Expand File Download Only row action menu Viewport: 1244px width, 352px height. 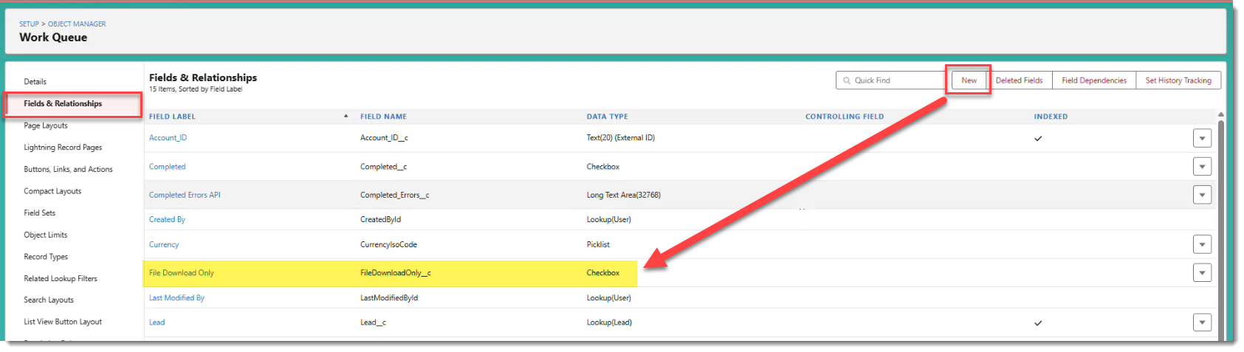(1201, 273)
